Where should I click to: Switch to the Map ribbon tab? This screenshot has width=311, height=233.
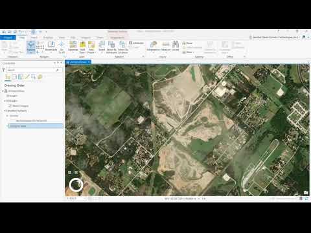coord(22,38)
